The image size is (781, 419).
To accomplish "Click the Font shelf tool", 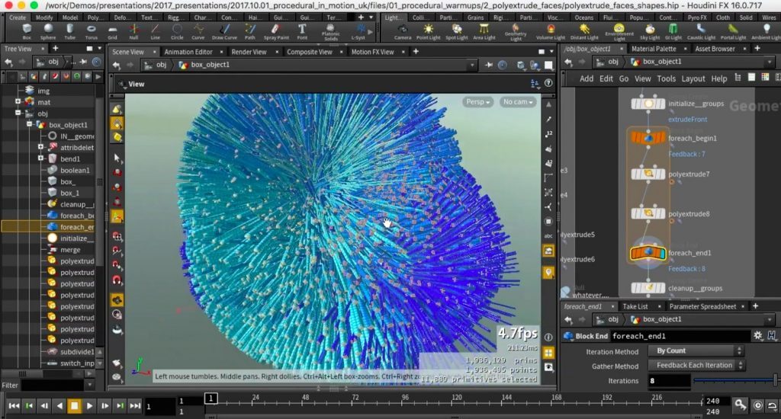I will (302, 31).
